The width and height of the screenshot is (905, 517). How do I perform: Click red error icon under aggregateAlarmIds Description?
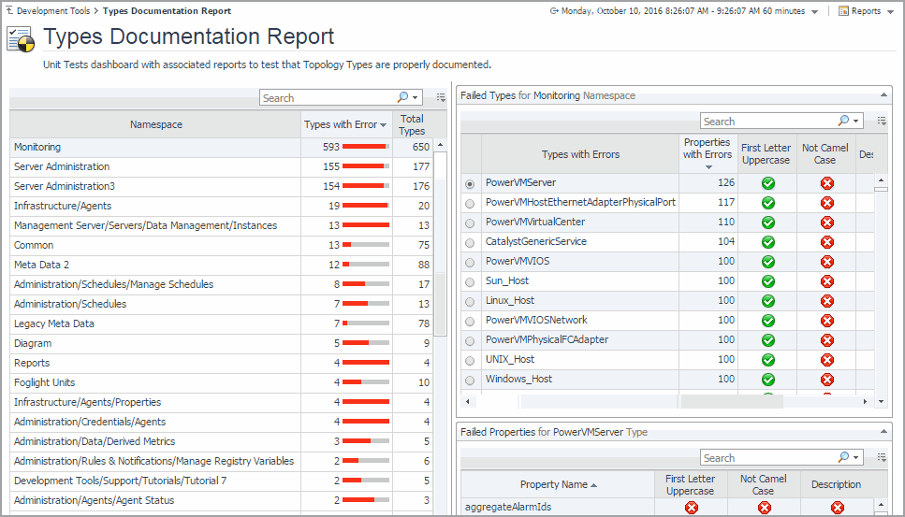click(x=837, y=508)
